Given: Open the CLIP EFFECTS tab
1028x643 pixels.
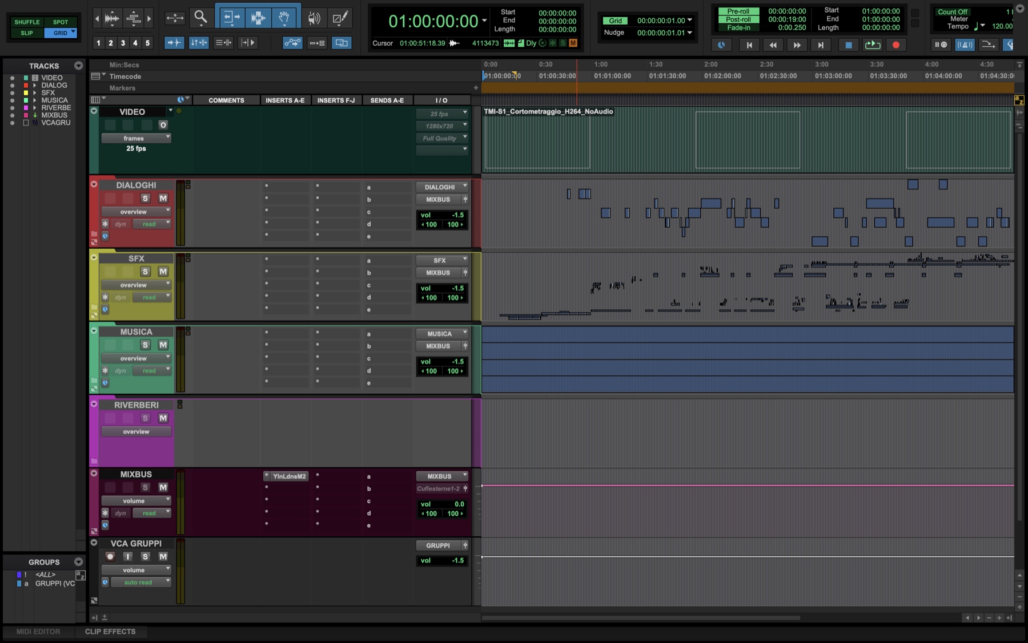Looking at the screenshot, I should (x=110, y=632).
